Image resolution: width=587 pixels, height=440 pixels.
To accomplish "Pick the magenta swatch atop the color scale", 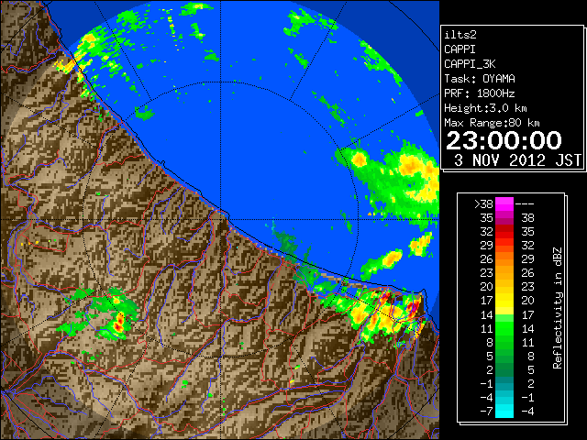I will (x=504, y=203).
